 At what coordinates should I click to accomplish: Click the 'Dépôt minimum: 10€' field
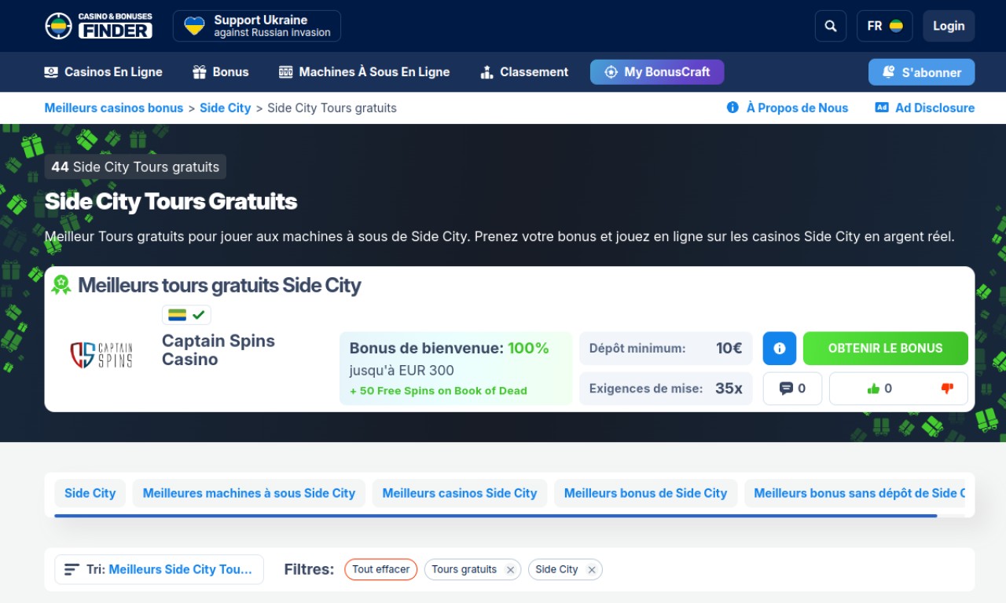coord(666,348)
